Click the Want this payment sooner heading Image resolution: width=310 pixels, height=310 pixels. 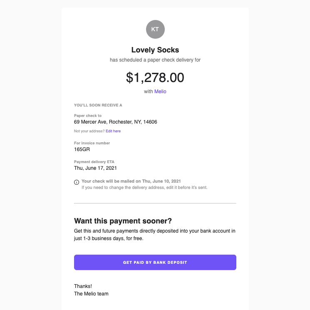(x=123, y=221)
